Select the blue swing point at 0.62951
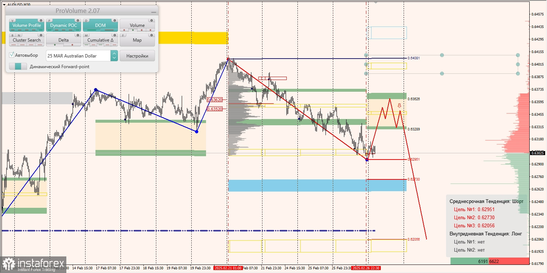This screenshot has width=547, height=273. tap(367, 160)
